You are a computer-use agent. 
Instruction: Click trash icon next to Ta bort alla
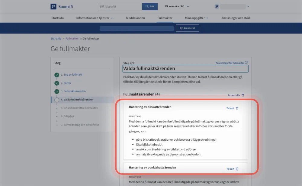(x=243, y=95)
